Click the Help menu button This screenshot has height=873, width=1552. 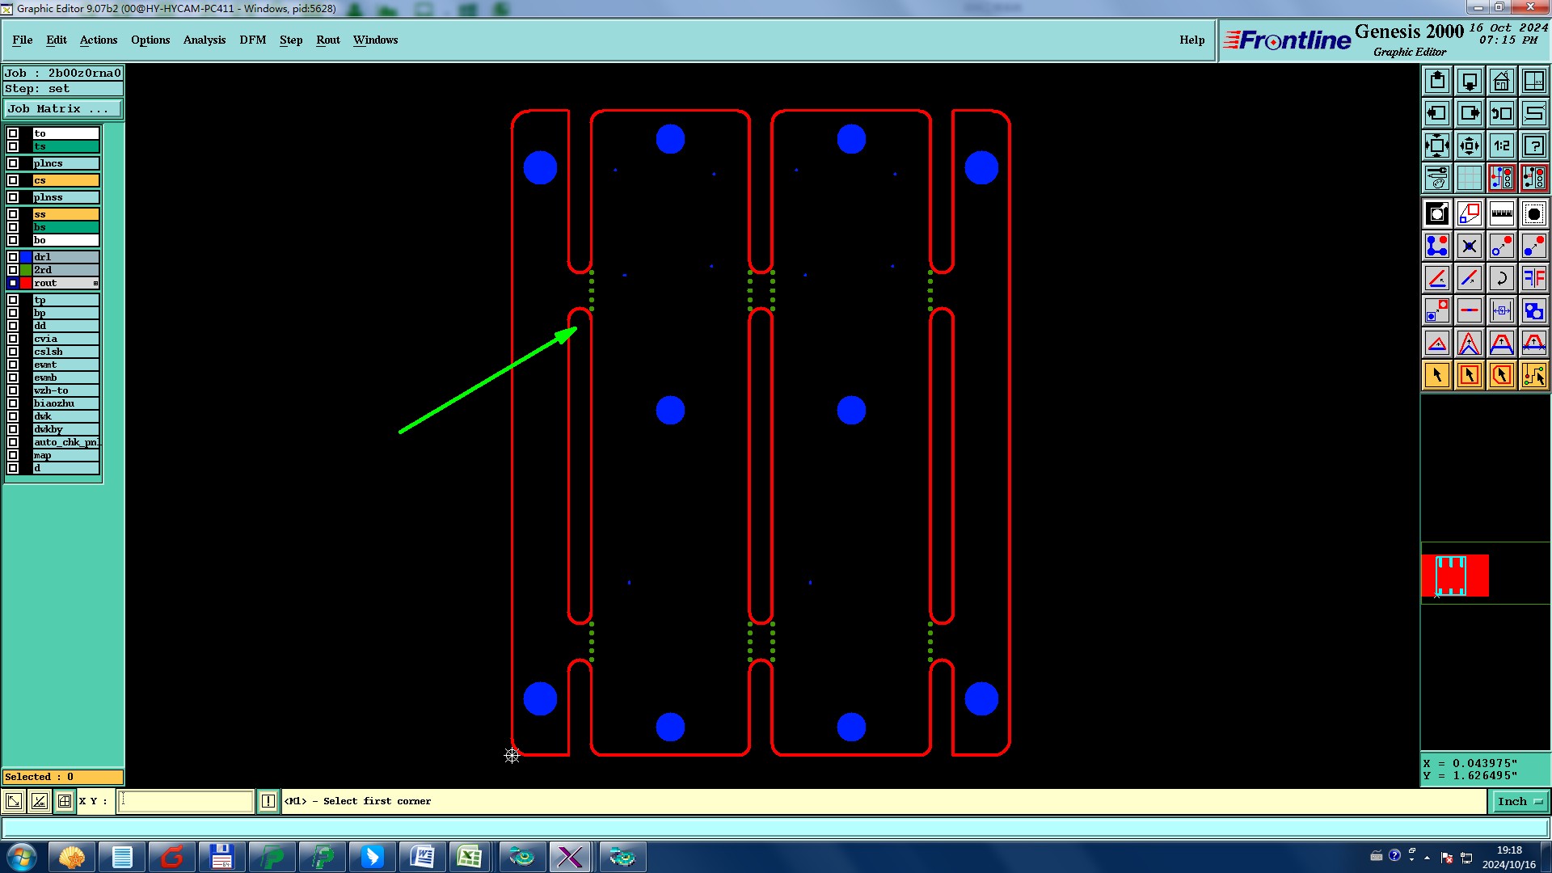pyautogui.click(x=1191, y=40)
